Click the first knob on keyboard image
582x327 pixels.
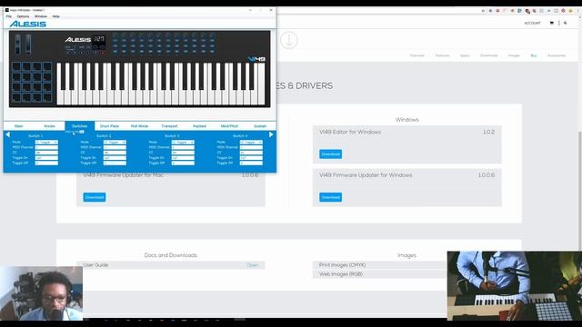tap(115, 36)
